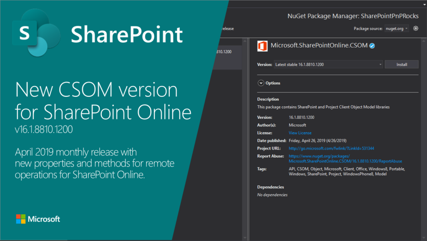Click the Microsoft four-square logo
The image size is (427, 241).
[x=21, y=219]
